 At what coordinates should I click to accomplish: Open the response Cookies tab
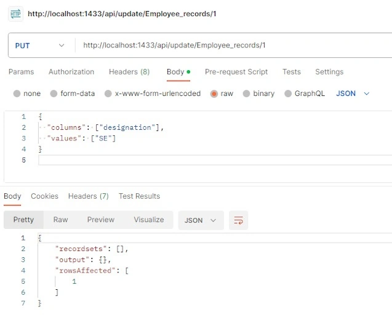point(44,196)
